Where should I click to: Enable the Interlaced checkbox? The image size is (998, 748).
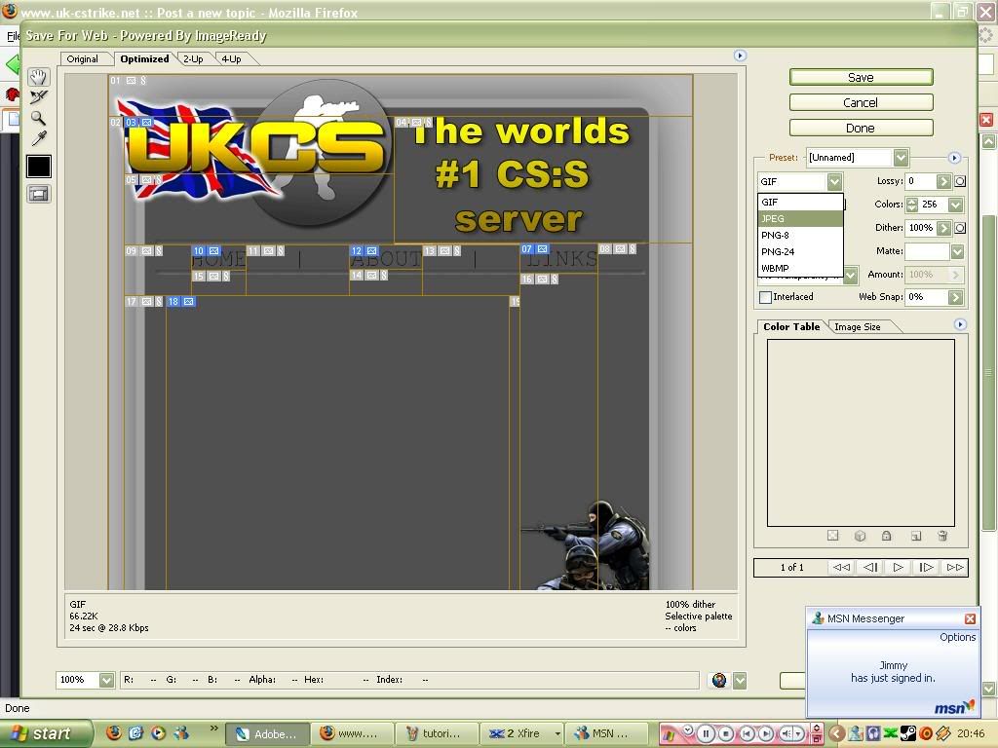click(x=766, y=297)
